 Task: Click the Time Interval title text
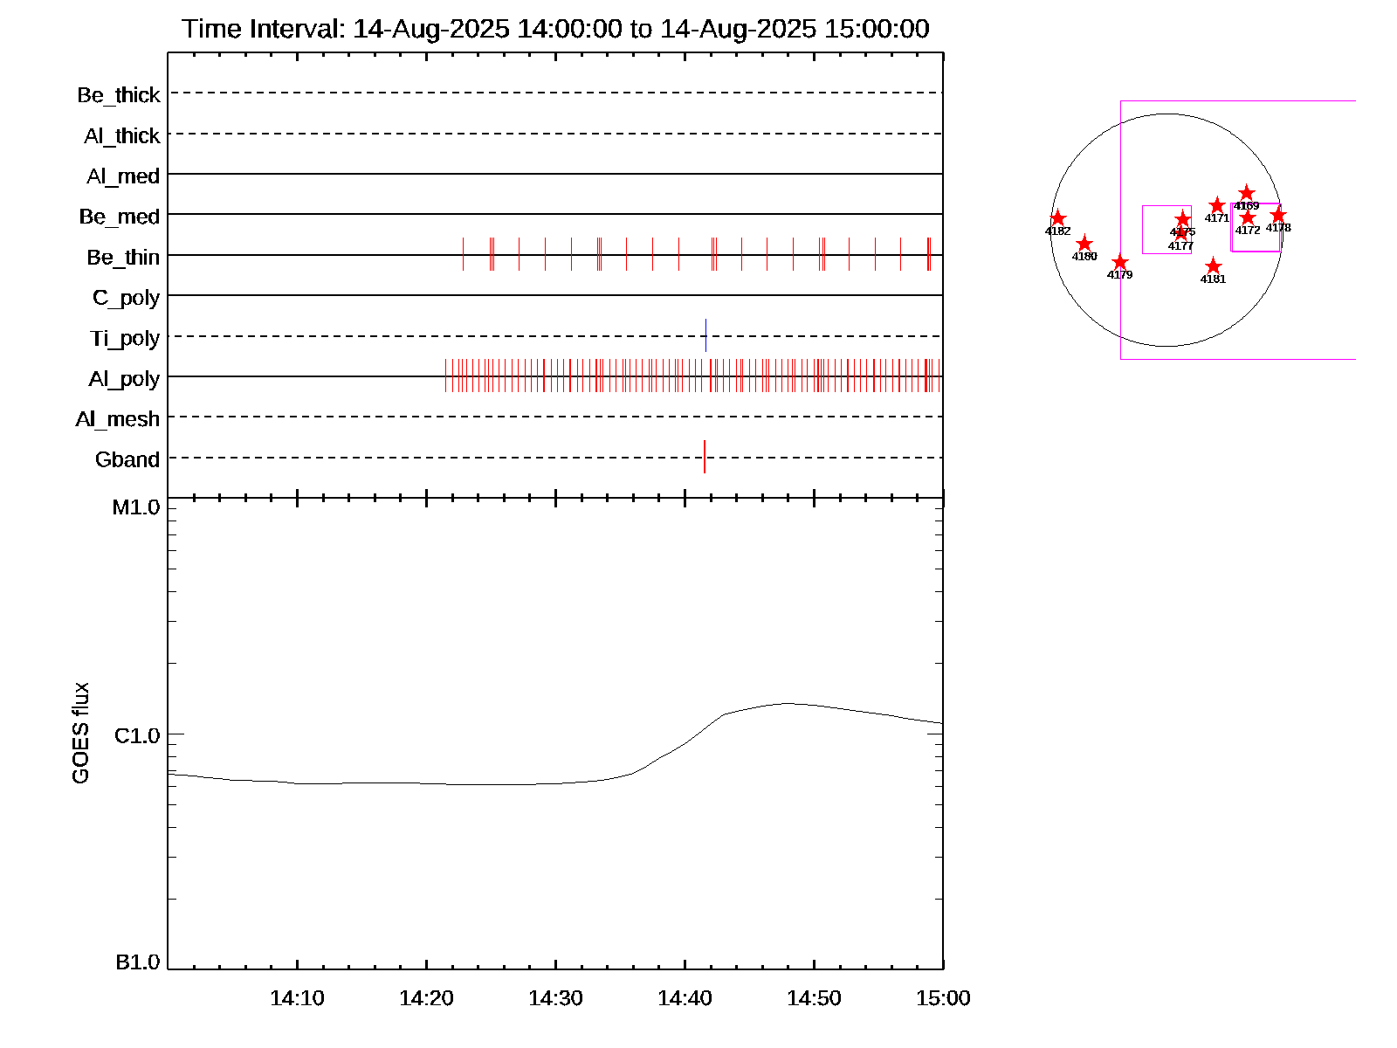pyautogui.click(x=555, y=29)
